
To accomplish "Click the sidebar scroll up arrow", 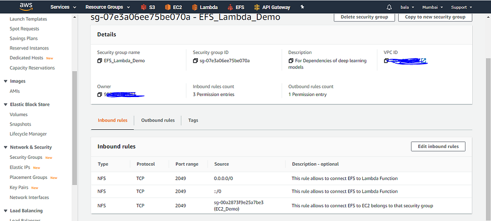I will pos(75,17).
